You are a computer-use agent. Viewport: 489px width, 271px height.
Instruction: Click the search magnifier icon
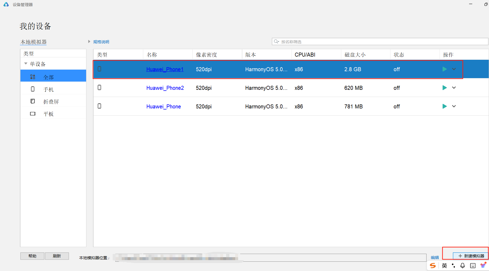click(276, 41)
